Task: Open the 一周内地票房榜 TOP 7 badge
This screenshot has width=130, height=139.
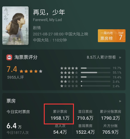Action: tap(112, 36)
